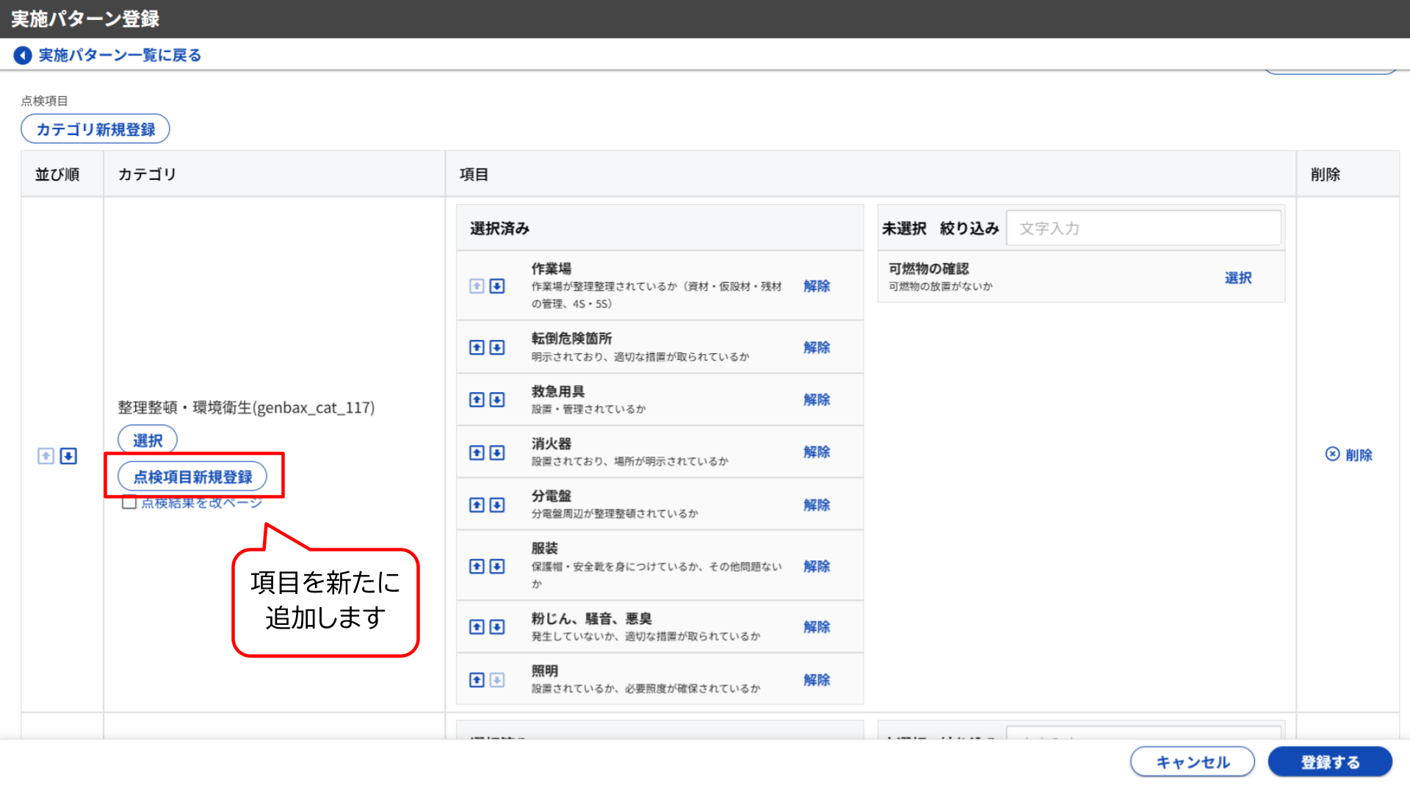Screen dimensions: 1410x793
Task: Click the カテゴリ新規登録 button
Action: point(95,128)
